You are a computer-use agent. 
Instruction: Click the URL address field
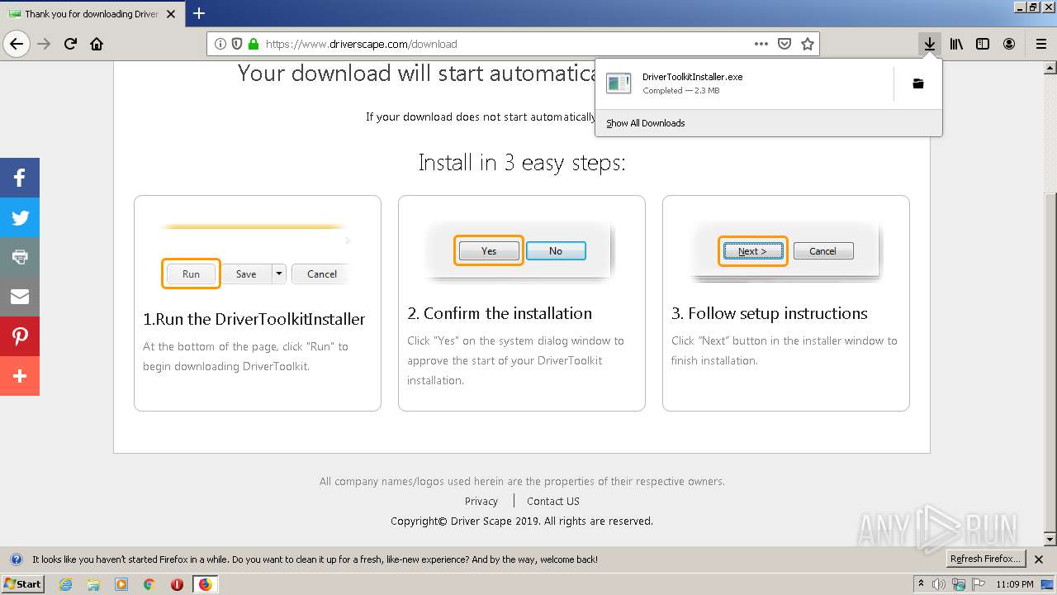pos(504,44)
